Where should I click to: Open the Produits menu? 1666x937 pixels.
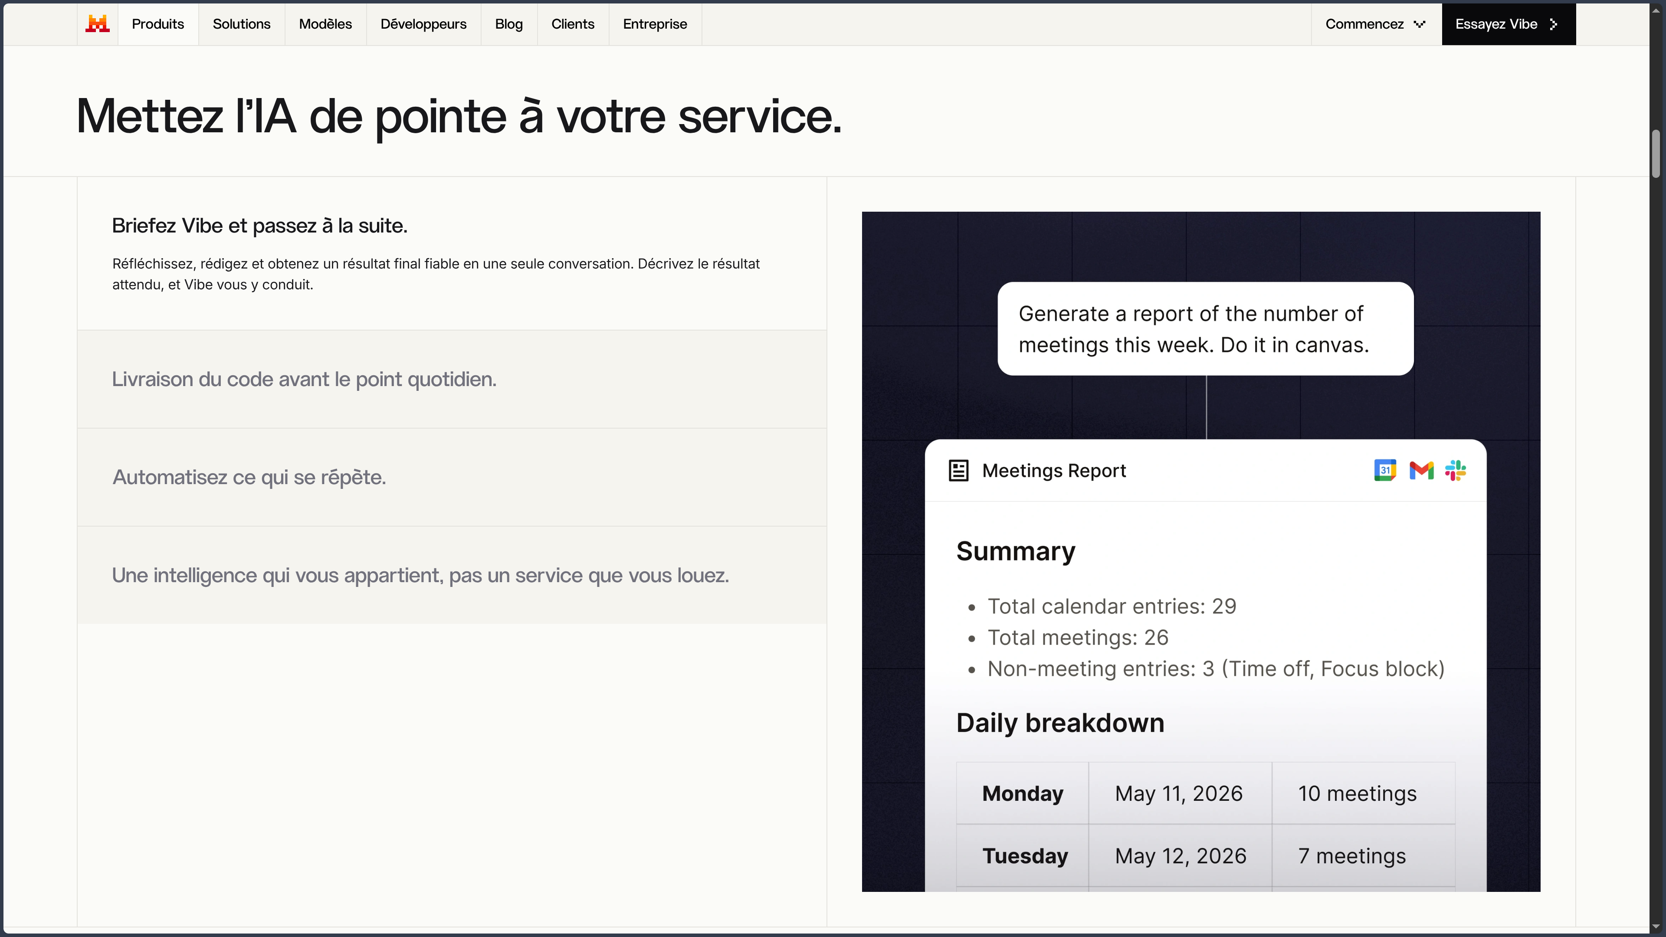[158, 24]
